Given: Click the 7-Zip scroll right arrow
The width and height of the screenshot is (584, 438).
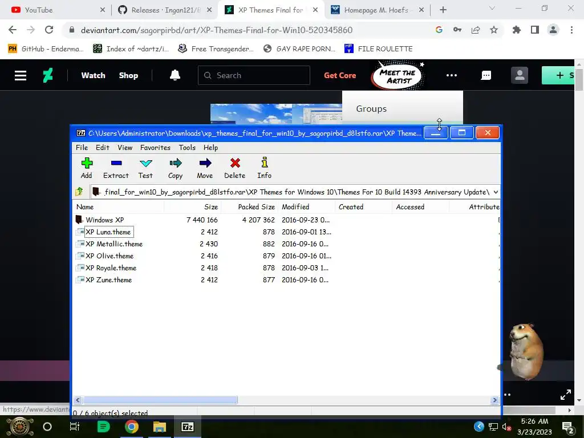Looking at the screenshot, I should point(494,400).
